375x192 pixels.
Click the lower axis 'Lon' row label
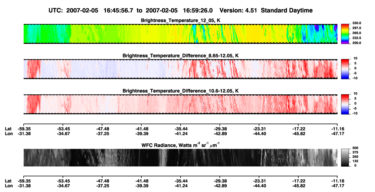tap(9, 186)
